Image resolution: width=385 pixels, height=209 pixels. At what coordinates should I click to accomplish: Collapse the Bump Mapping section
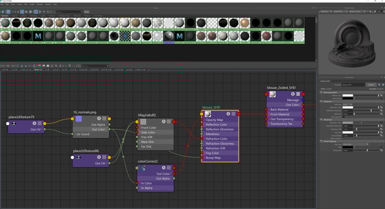click(x=321, y=141)
